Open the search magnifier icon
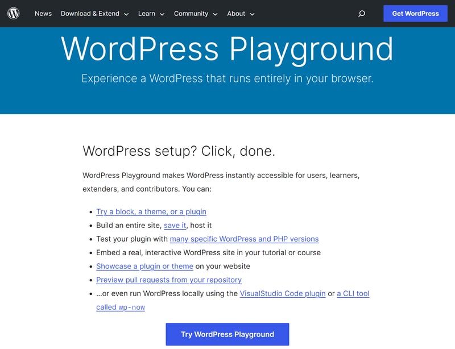This screenshot has width=455, height=349. coord(362,14)
